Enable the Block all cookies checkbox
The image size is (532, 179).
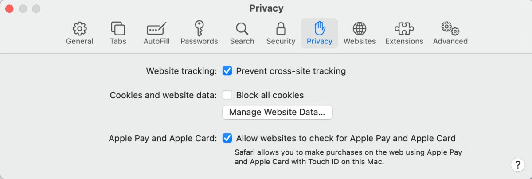(x=227, y=95)
